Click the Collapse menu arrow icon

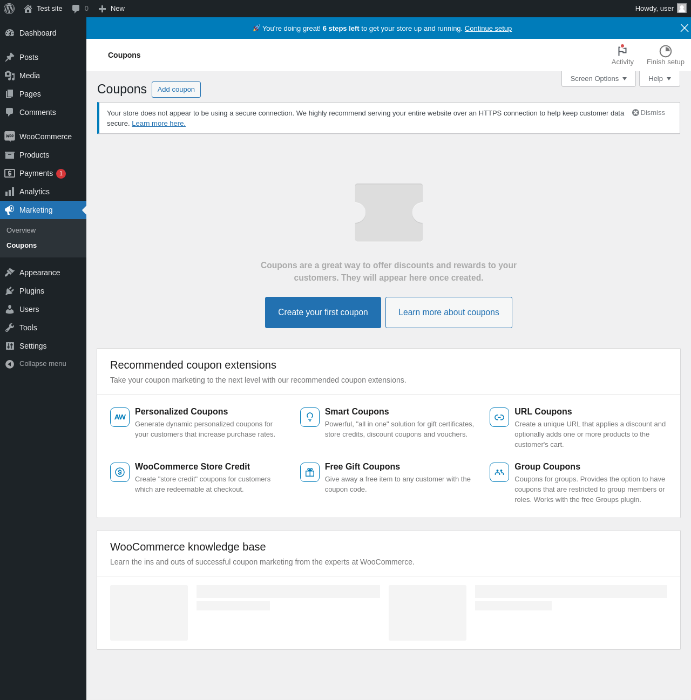coord(10,364)
